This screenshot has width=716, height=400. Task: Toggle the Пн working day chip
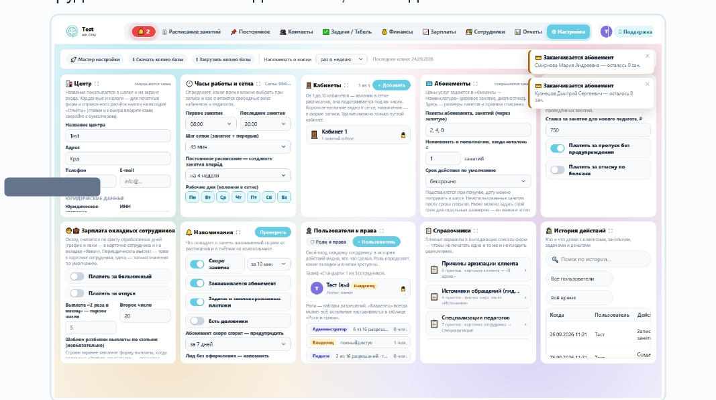(x=192, y=197)
